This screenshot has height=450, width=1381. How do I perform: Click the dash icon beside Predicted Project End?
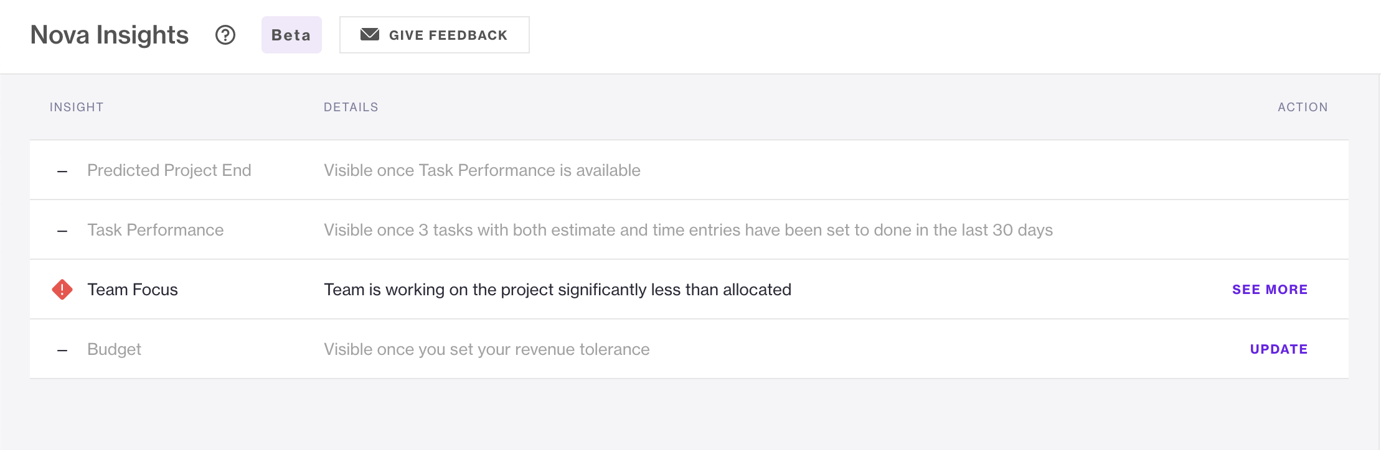click(x=62, y=171)
